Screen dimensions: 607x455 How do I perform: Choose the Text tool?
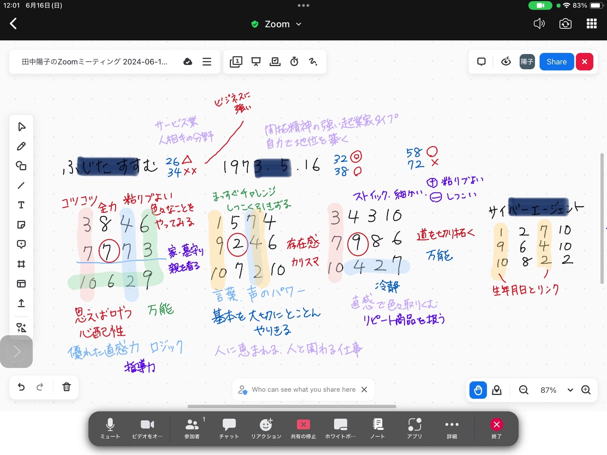click(21, 205)
